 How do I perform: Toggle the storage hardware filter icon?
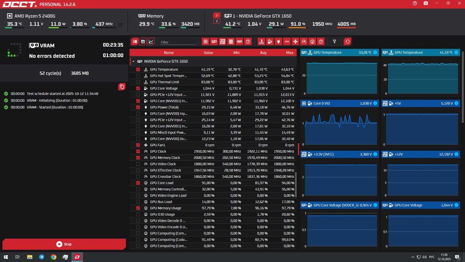pyautogui.click(x=231, y=41)
